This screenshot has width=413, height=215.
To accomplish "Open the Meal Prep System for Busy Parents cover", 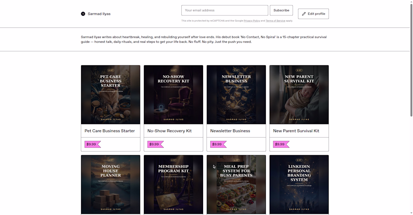I will (236, 185).
